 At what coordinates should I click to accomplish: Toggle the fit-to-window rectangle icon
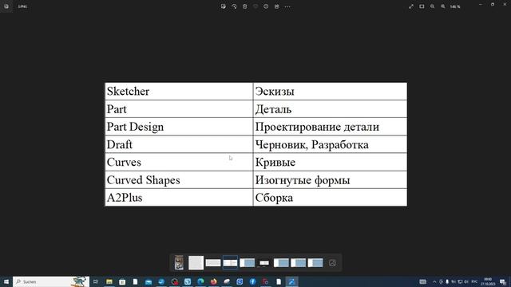click(422, 6)
